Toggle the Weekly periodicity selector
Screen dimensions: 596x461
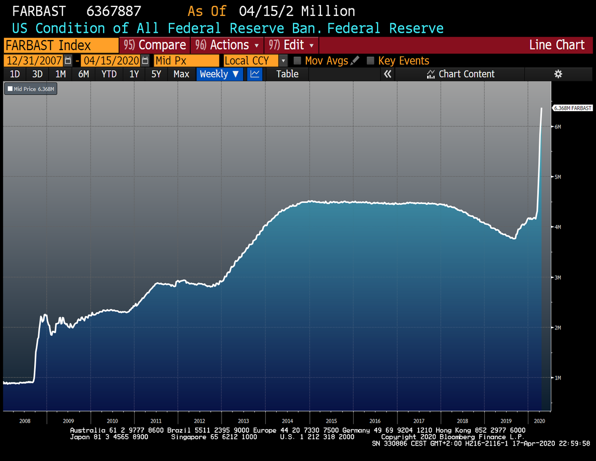click(x=219, y=74)
